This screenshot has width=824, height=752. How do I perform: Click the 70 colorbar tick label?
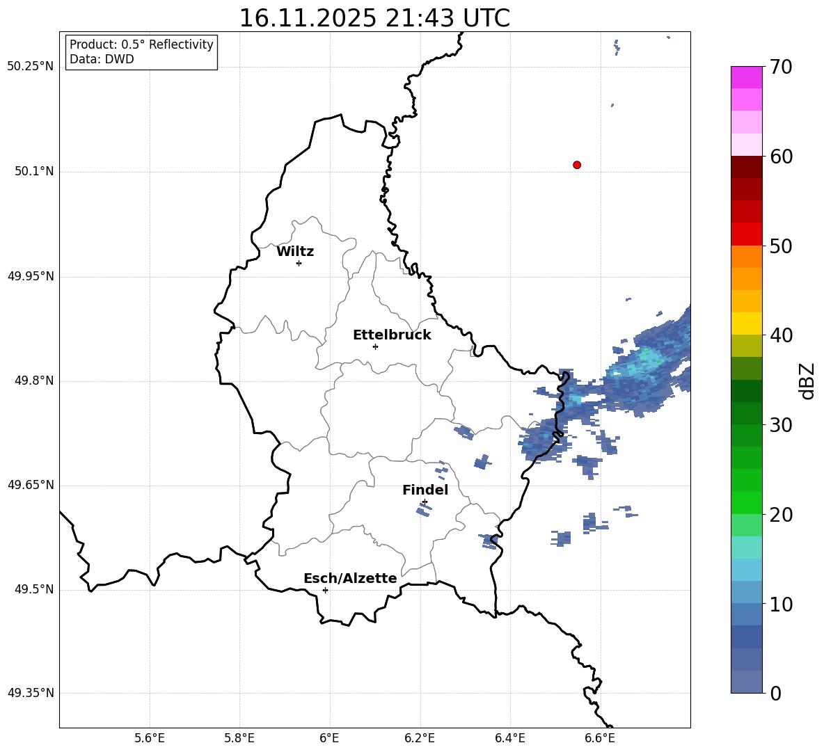click(x=781, y=67)
